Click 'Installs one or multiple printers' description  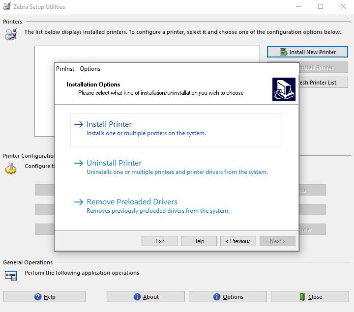click(x=146, y=133)
